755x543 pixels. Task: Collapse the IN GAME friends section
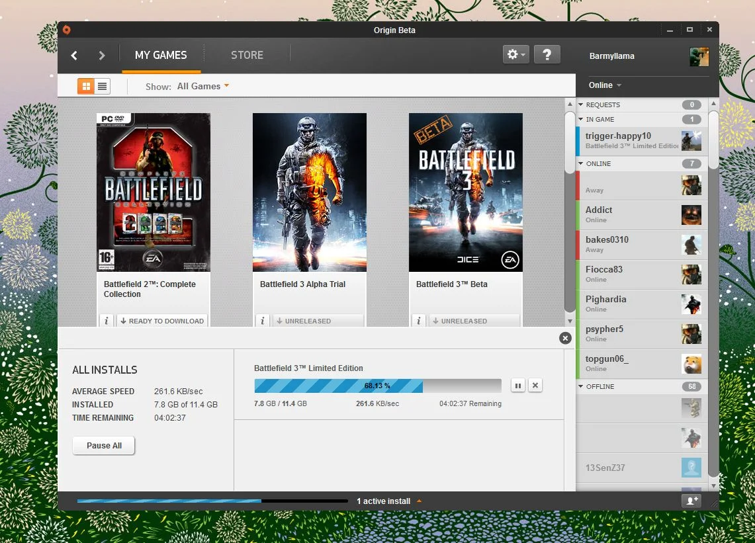click(x=581, y=120)
